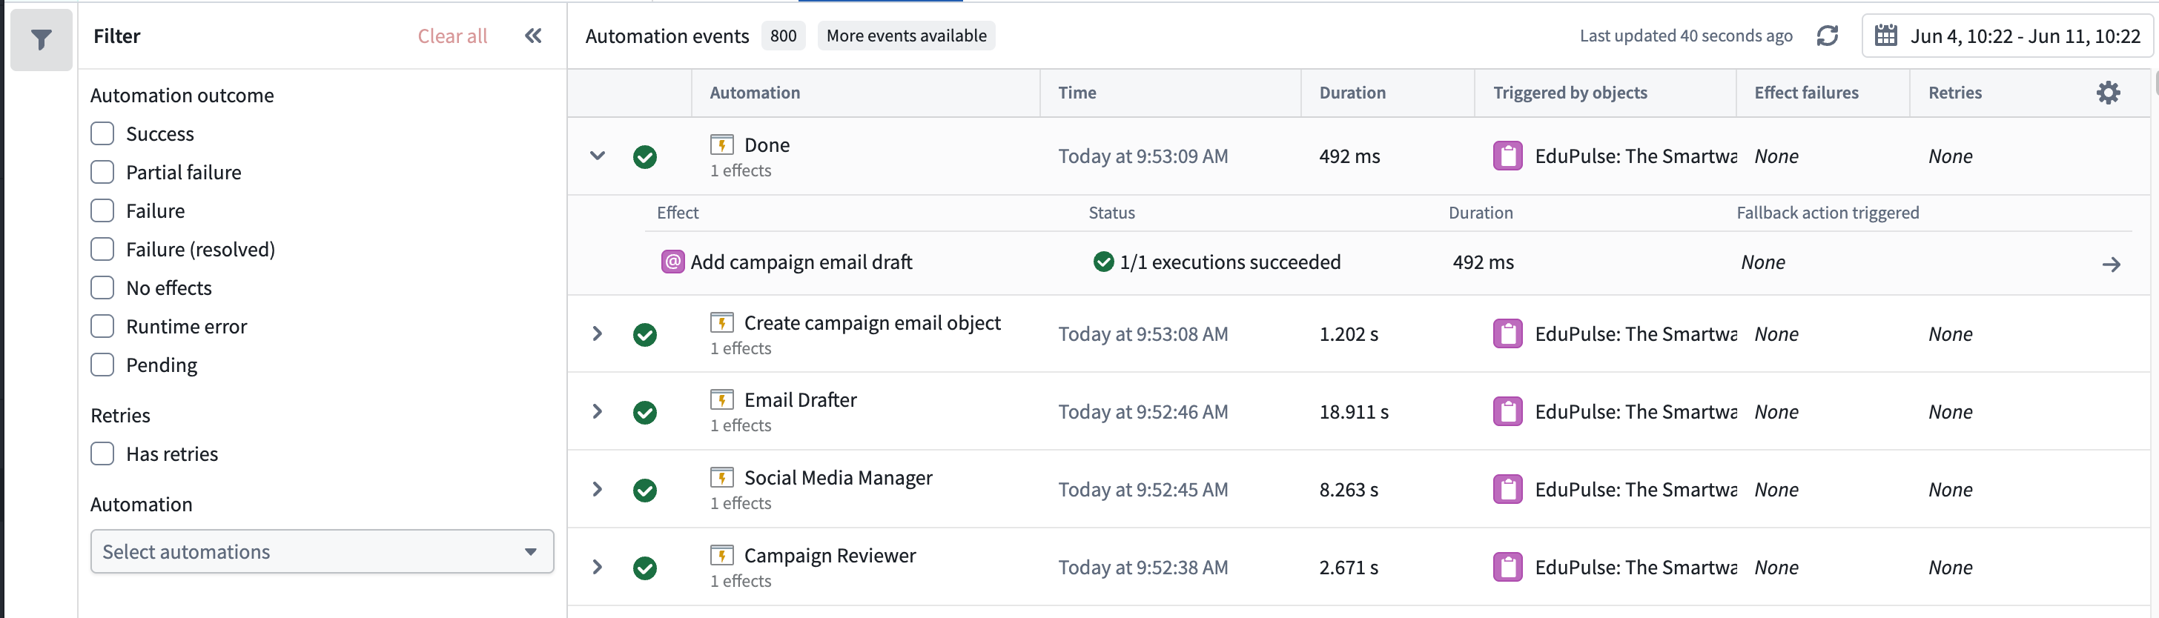The width and height of the screenshot is (2159, 618).
Task: Check the Success outcome filter
Action: 102,134
